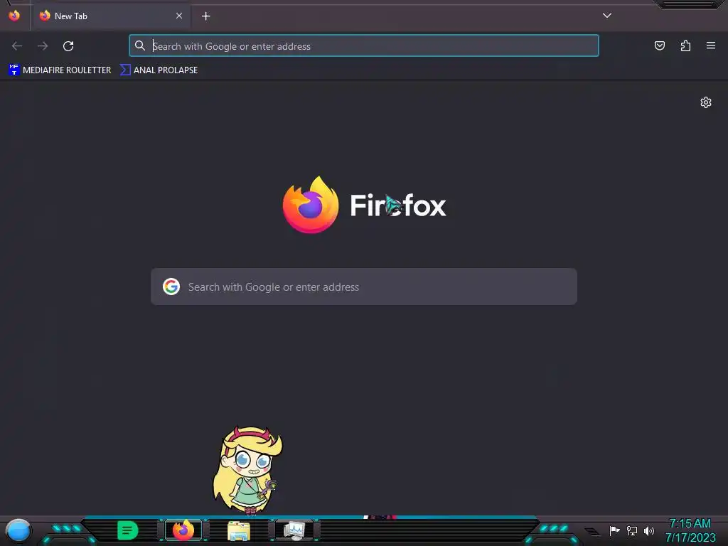728x546 pixels.
Task: Click the Firefox logo on page
Action: click(x=311, y=205)
